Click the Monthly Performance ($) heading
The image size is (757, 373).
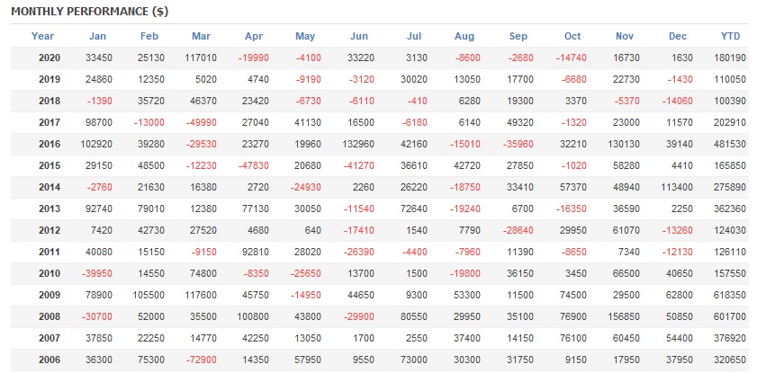point(89,12)
